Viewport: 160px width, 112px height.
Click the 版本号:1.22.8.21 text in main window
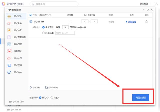pyautogui.click(x=14, y=110)
